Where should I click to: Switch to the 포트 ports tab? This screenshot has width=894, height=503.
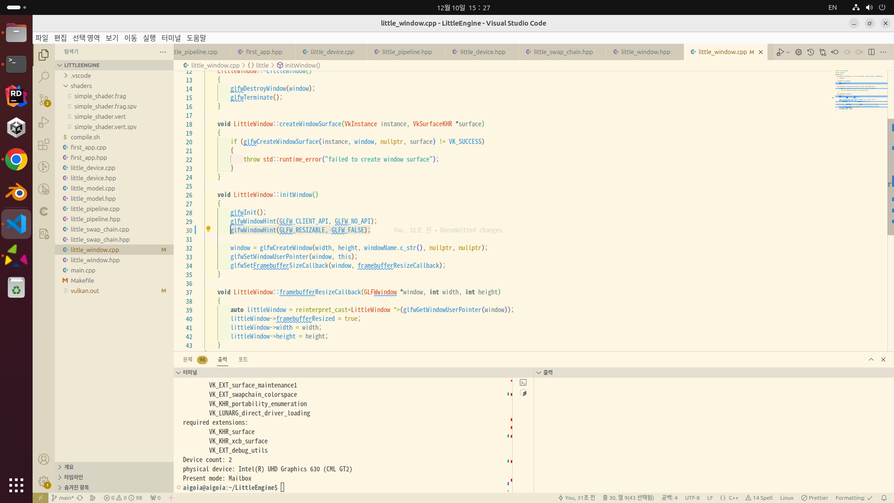pos(243,360)
